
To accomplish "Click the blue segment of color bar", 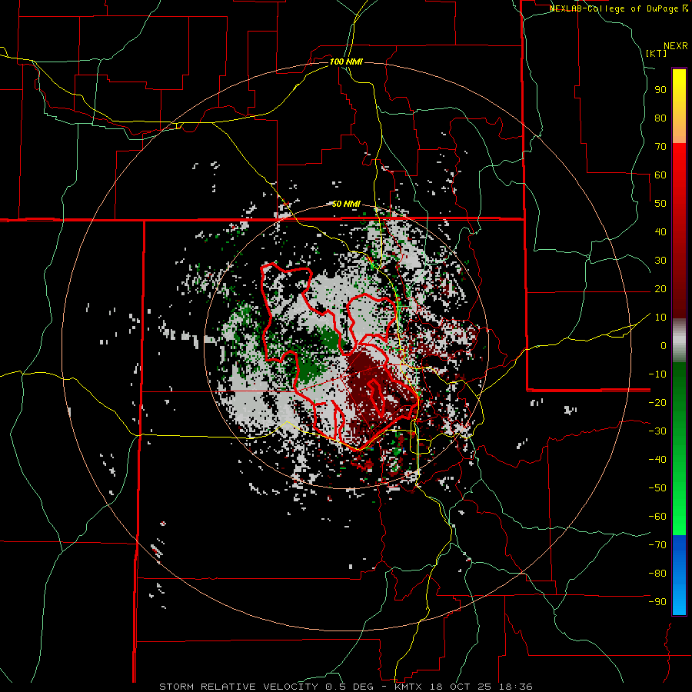I will (679, 575).
